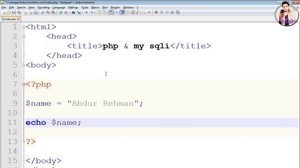Zoom out using the Zoom Out icon

coord(92,13)
